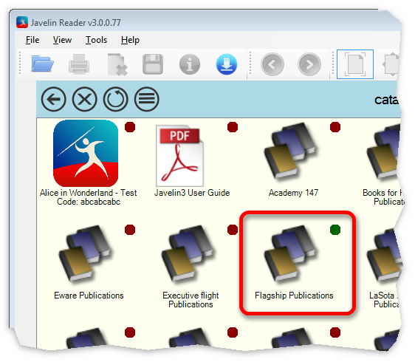Click the catalog refresh button
Image resolution: width=415 pixels, height=362 pixels.
(x=116, y=99)
